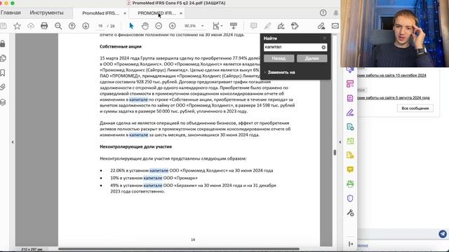This screenshot has height=252, width=449.
Task: Click the page number field
Action: [x=100, y=26]
